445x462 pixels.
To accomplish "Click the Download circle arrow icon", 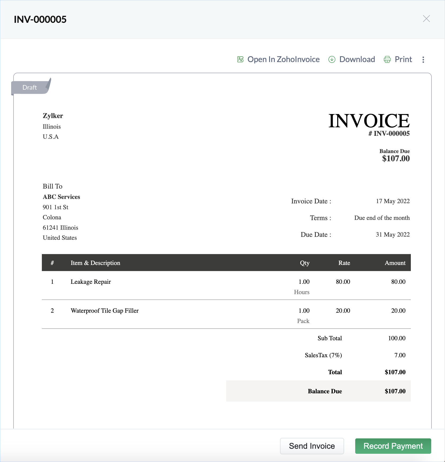I will (x=332, y=59).
